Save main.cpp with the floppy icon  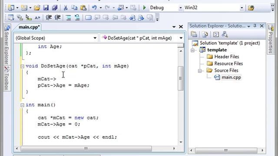[46, 8]
